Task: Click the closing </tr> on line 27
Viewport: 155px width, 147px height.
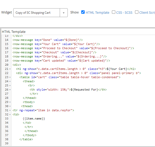Action: 34,94
